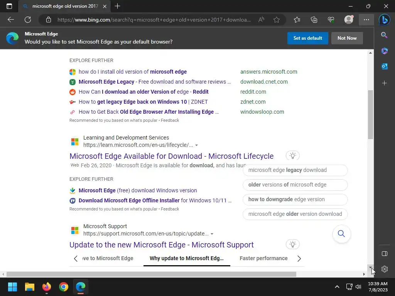Screen dimensions: 395x296
Task: Open ZDNET get legacy Edge back link
Action: [143, 102]
